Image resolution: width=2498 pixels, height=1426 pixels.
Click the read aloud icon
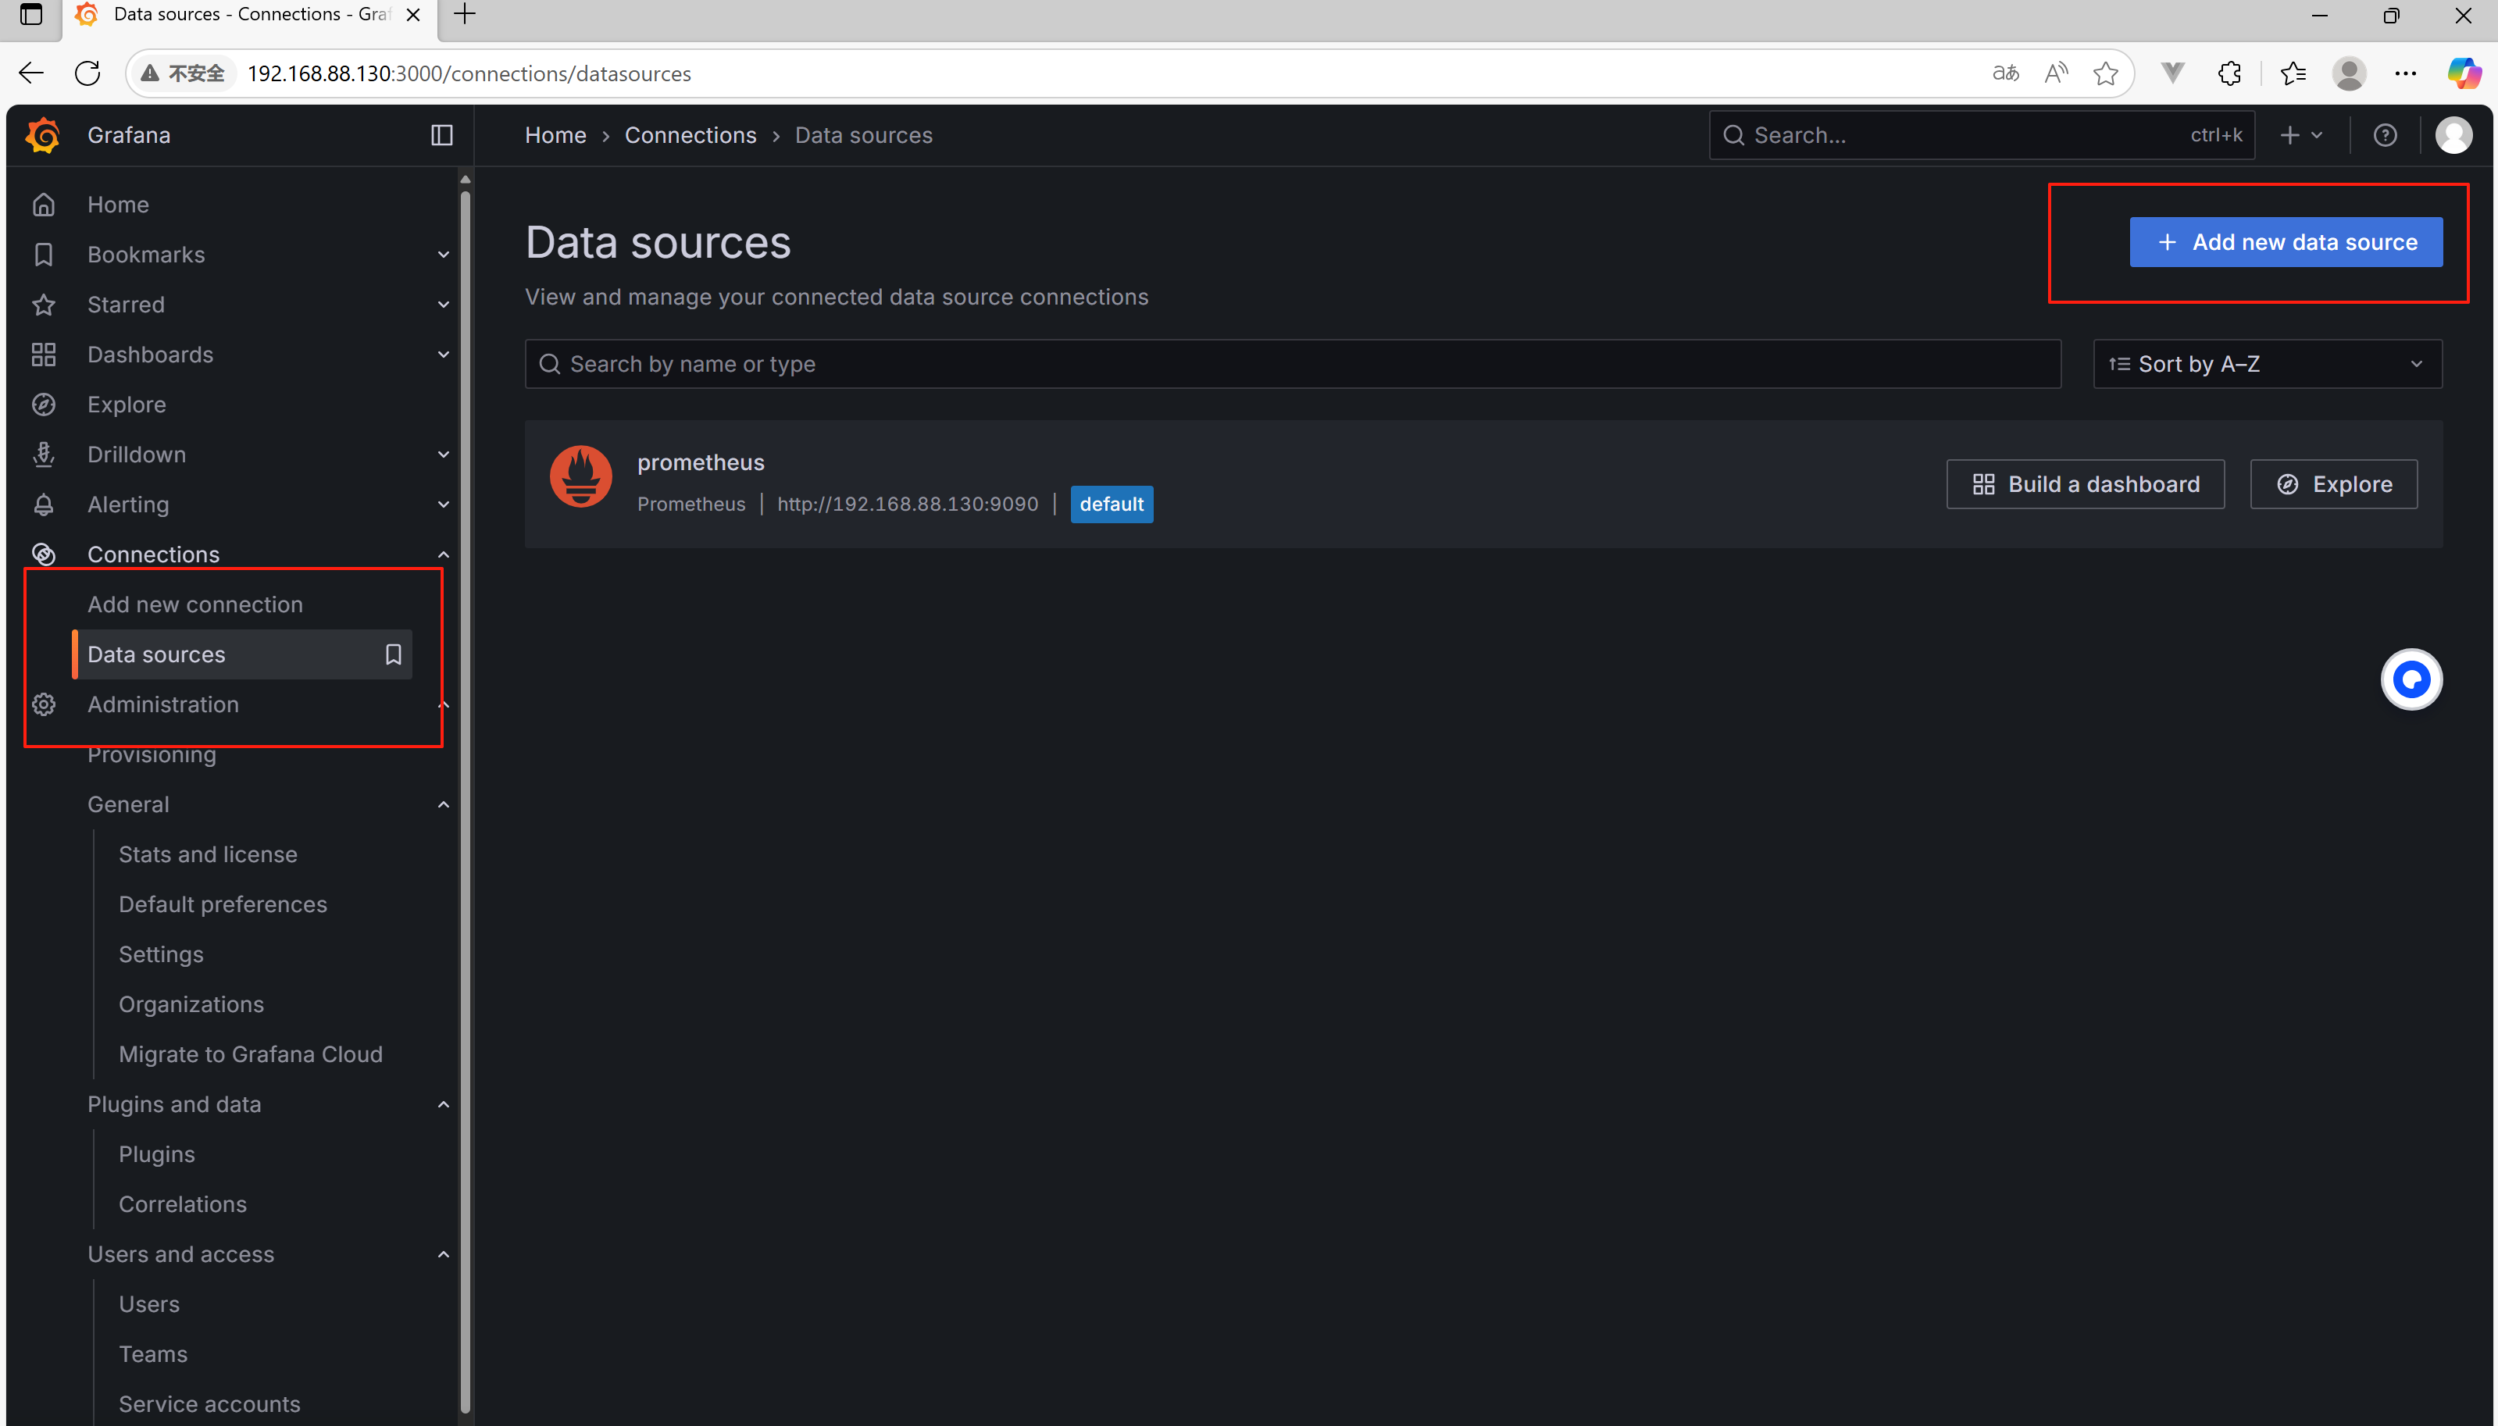(2056, 73)
